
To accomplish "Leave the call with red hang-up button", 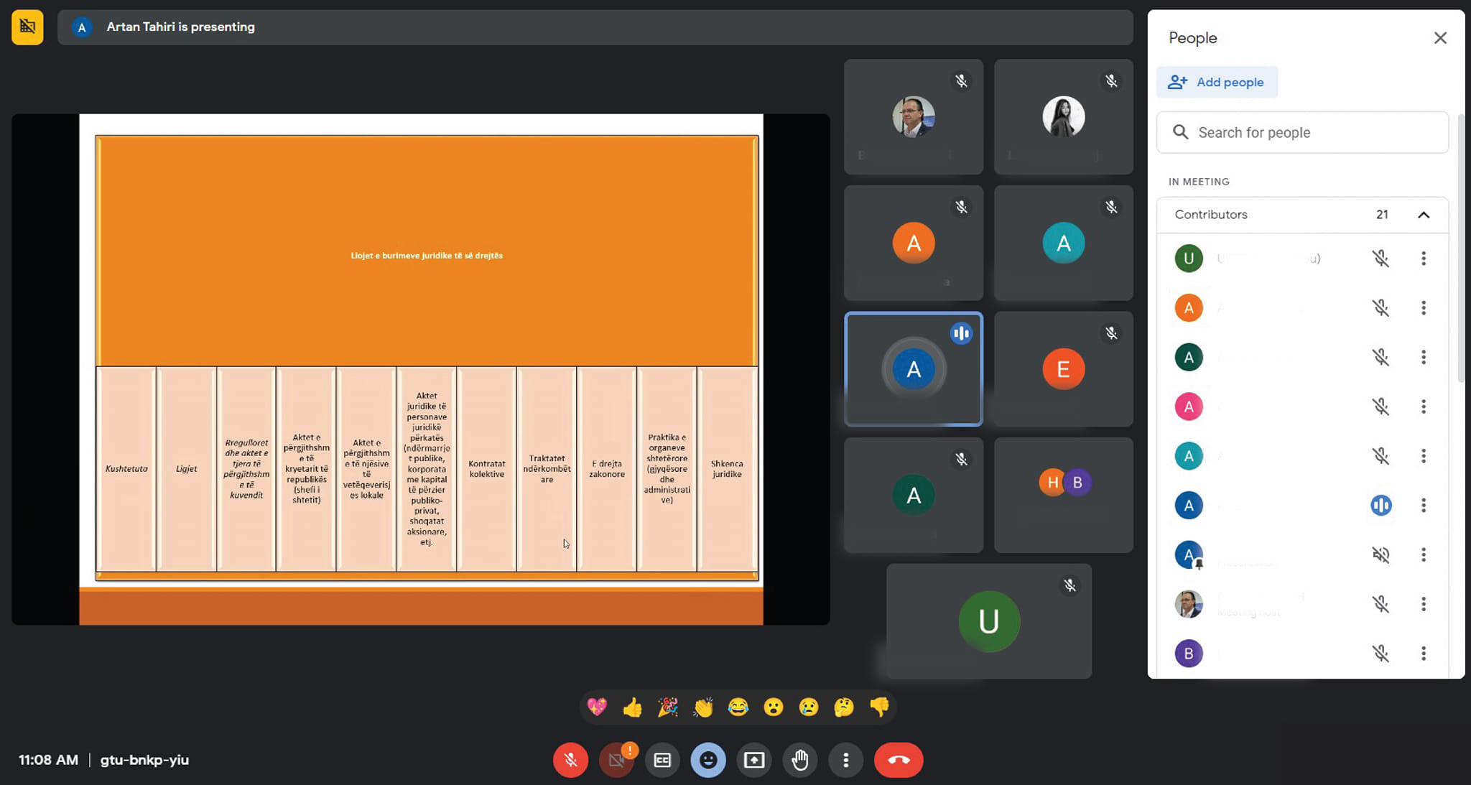I will (898, 760).
